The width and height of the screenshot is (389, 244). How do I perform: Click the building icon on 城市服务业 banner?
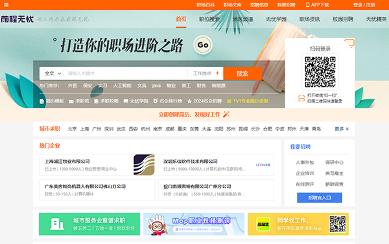57,224
